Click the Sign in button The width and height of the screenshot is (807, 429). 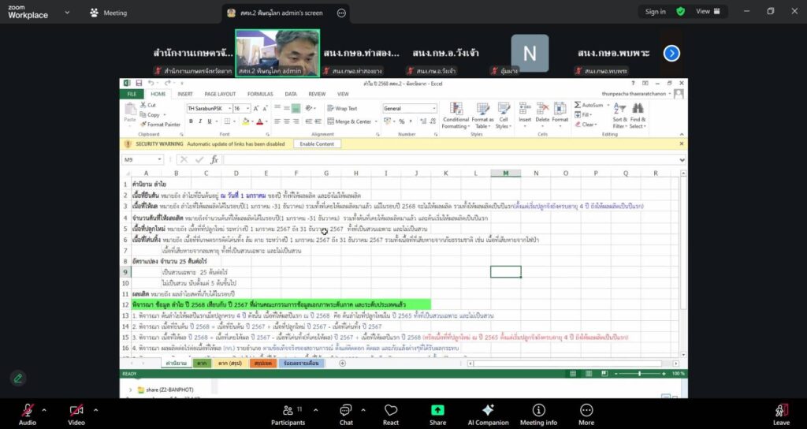click(x=655, y=12)
